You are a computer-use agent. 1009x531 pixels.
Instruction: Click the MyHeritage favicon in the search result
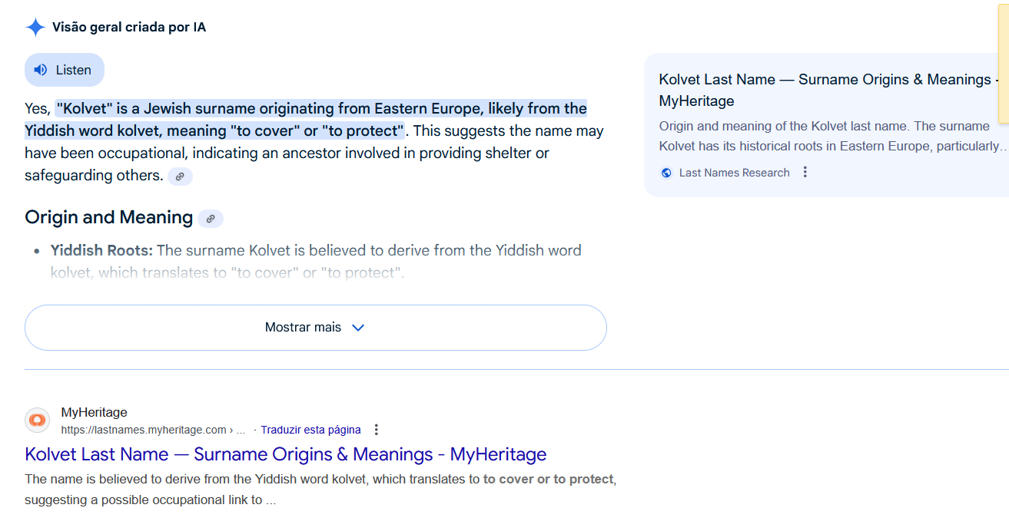37,421
